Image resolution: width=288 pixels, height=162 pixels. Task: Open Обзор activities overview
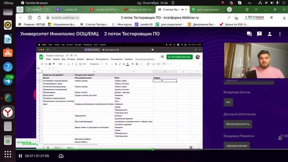tap(9, 3)
